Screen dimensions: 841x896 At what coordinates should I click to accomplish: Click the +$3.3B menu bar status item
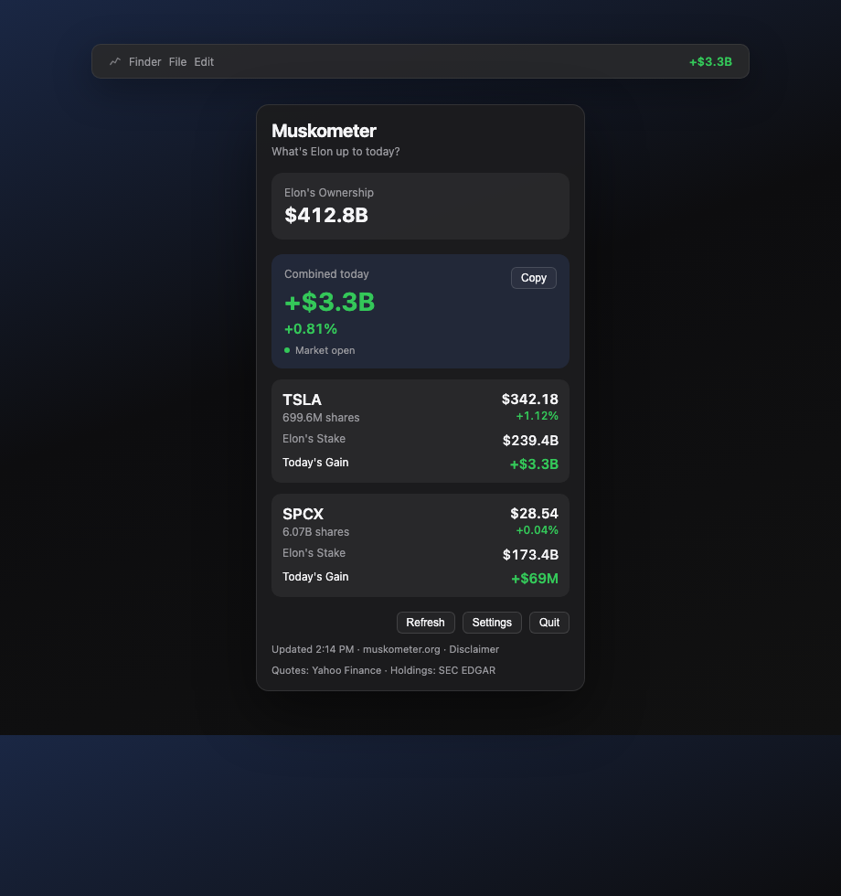pyautogui.click(x=711, y=62)
